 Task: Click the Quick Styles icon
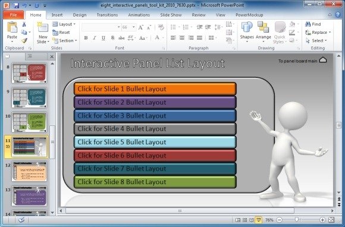[x=280, y=27]
